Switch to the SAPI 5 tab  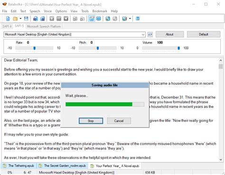19,26
